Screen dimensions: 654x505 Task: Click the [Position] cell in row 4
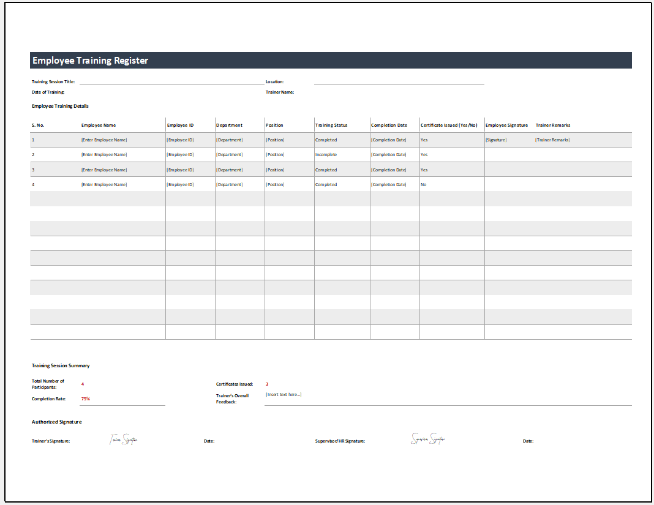(275, 184)
